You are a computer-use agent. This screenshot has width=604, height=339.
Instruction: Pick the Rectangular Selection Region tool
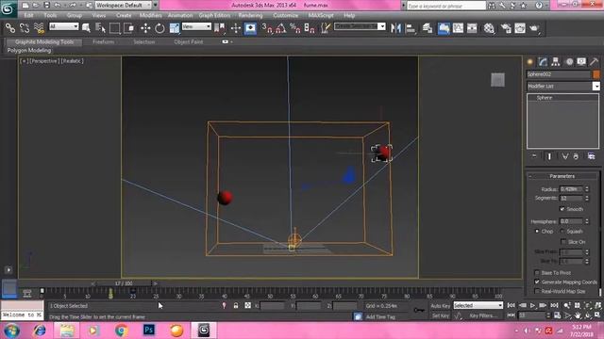[x=114, y=28]
